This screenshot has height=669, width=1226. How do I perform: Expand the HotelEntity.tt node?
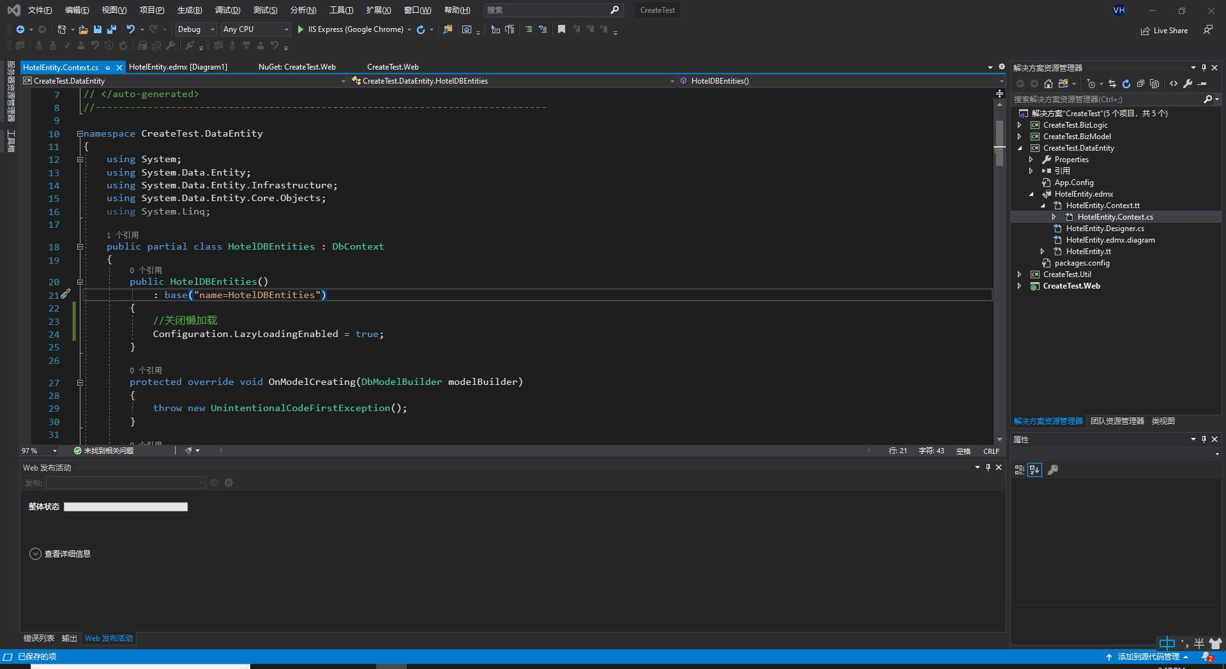point(1043,252)
